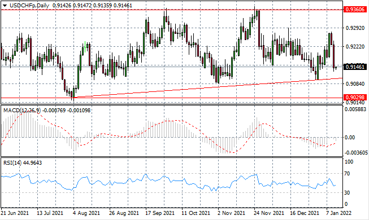The height and width of the screenshot is (220, 369).
Task: Click the MACD scale value -0.003605
Action: [x=356, y=153]
